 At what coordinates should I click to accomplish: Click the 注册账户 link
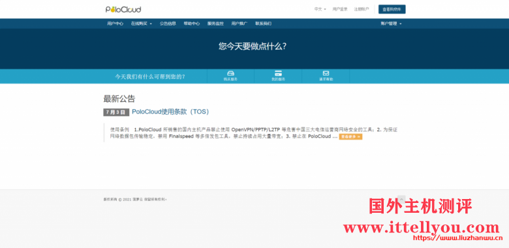point(362,9)
